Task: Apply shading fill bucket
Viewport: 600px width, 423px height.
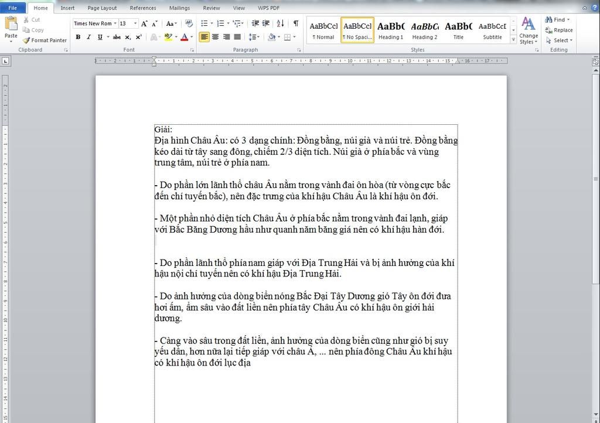Action: tap(272, 37)
